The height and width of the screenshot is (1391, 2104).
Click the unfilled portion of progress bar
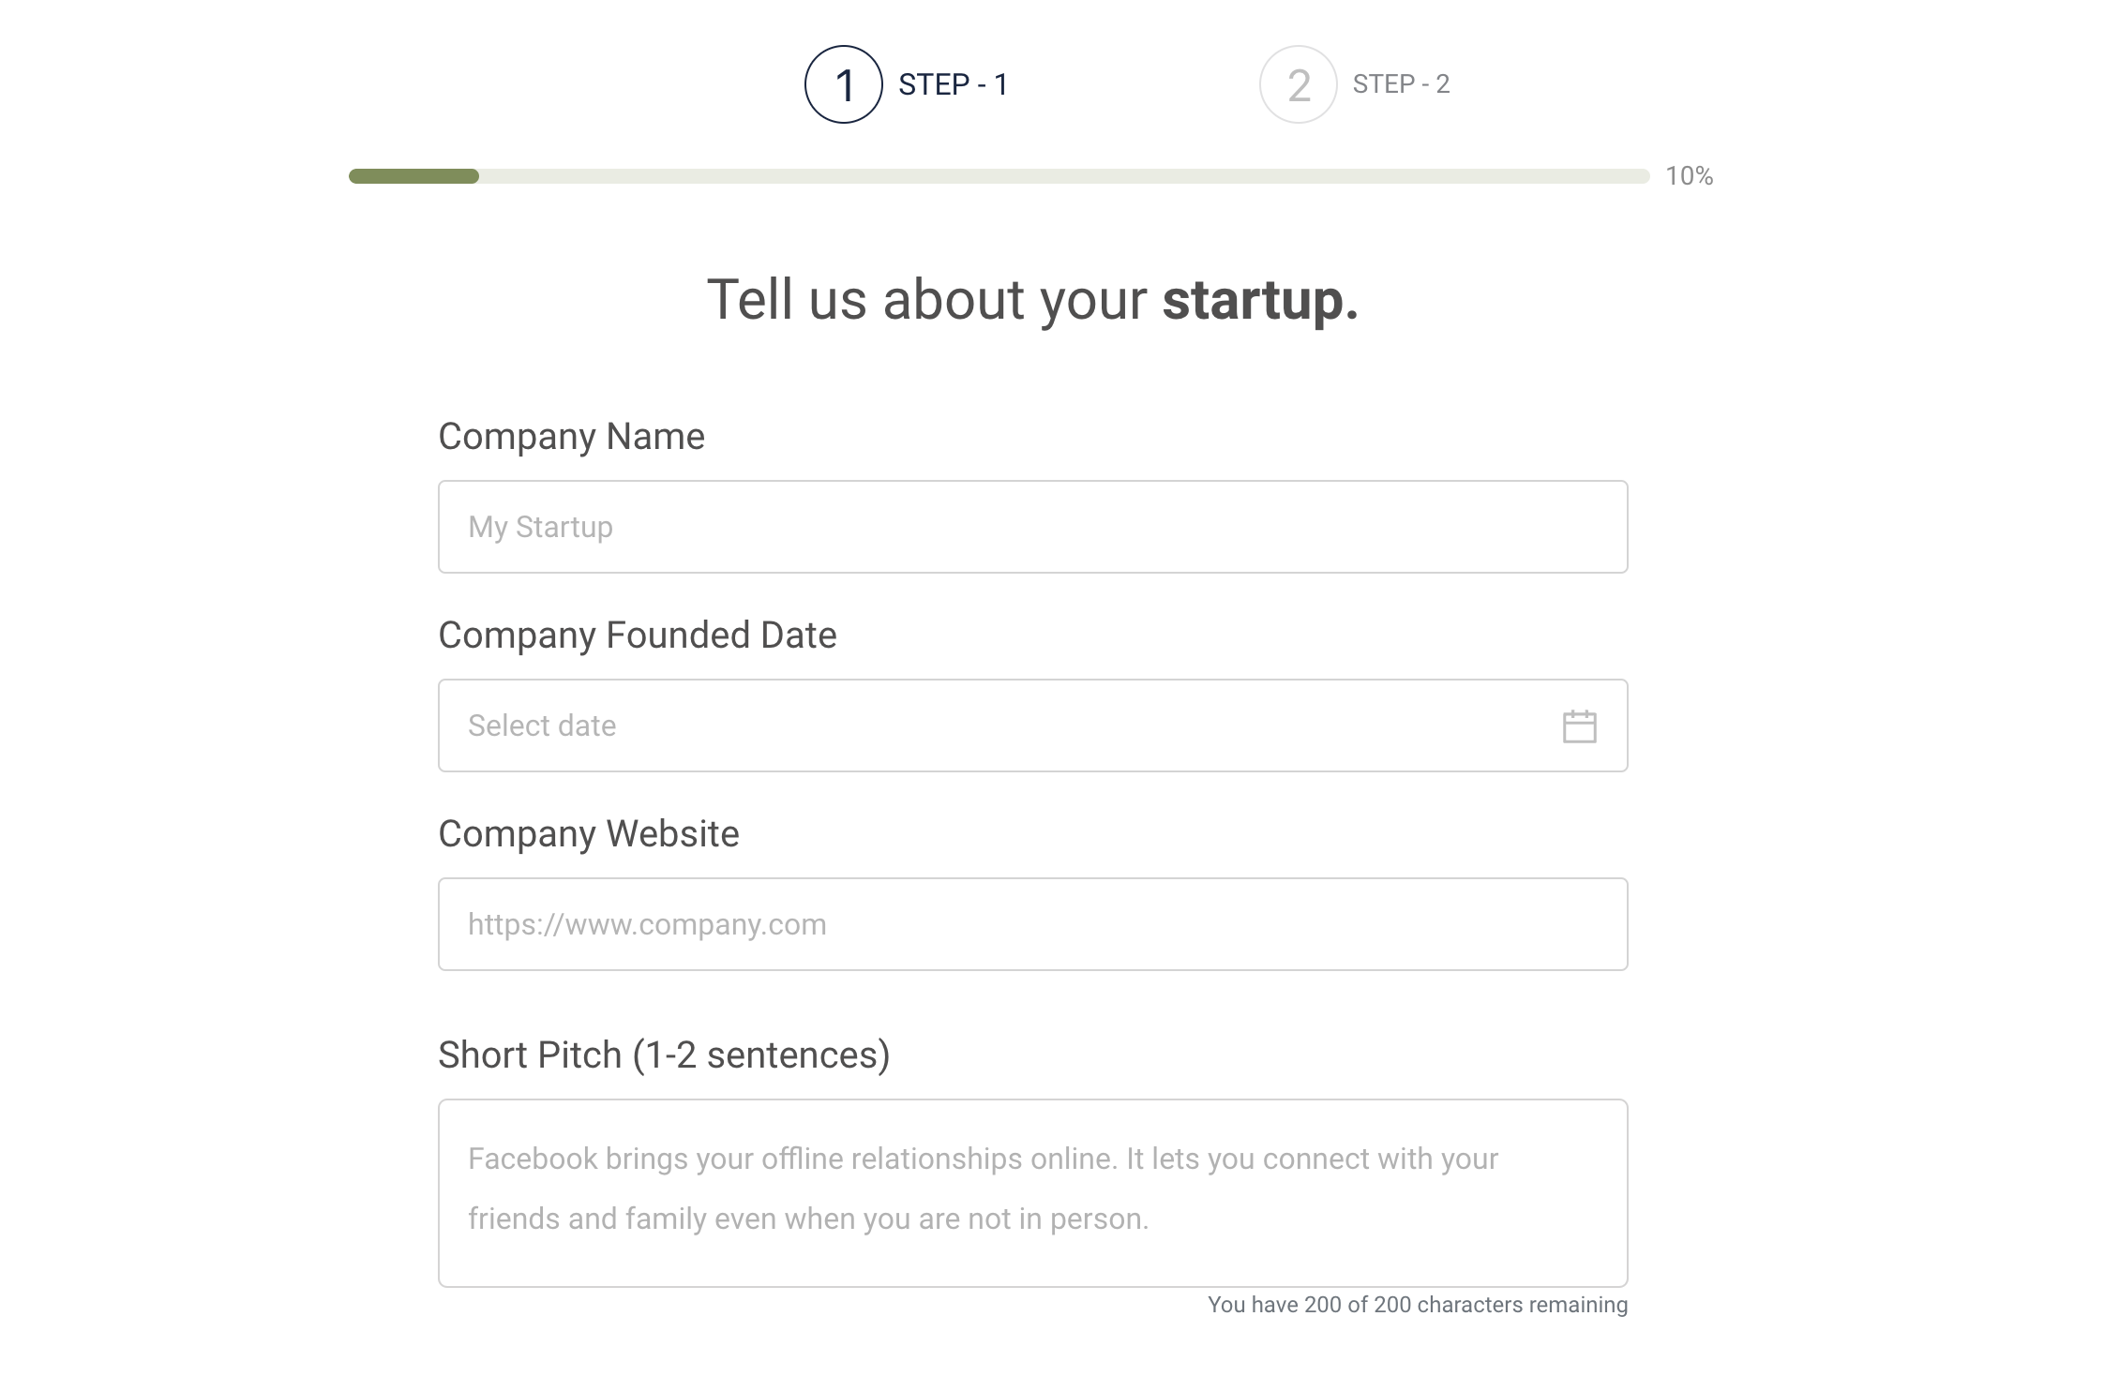pyautogui.click(x=1063, y=176)
